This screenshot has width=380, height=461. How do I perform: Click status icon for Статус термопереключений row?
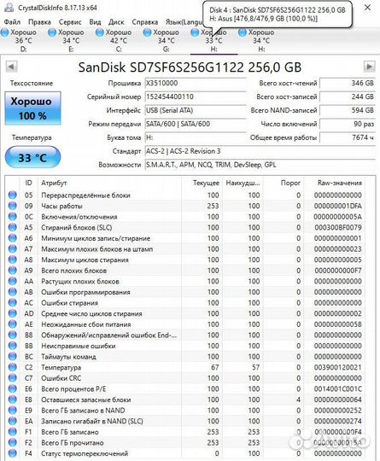tap(12, 453)
